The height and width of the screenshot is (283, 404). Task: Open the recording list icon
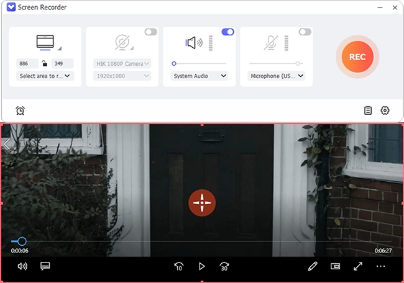click(x=368, y=110)
